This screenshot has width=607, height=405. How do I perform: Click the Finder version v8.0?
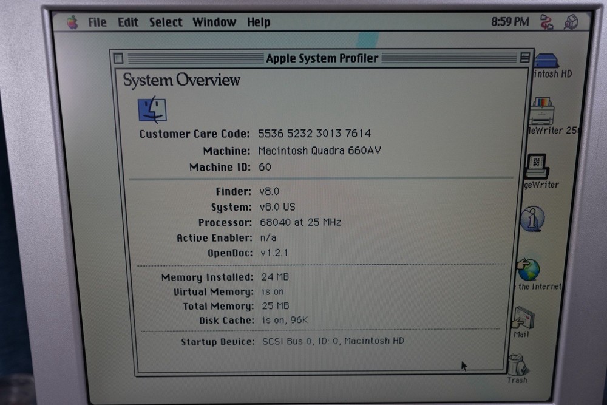point(270,191)
